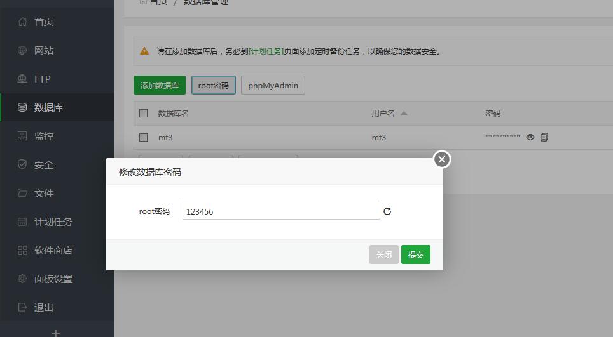Click the folder icon for Files
Image resolution: width=613 pixels, height=337 pixels.
[x=22, y=194]
